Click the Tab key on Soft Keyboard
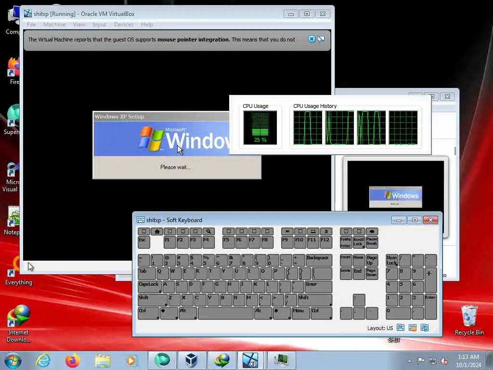The height and width of the screenshot is (370, 493). tap(146, 274)
